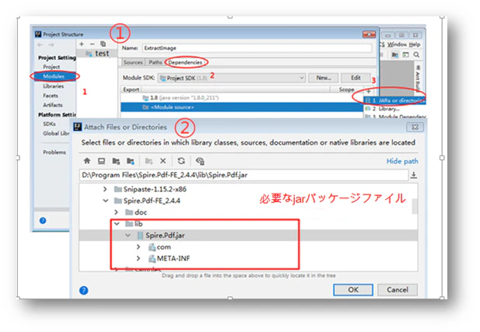Image resolution: width=480 pixels, height=332 pixels.
Task: Select Artifacts in the settings sidebar
Action: (53, 105)
